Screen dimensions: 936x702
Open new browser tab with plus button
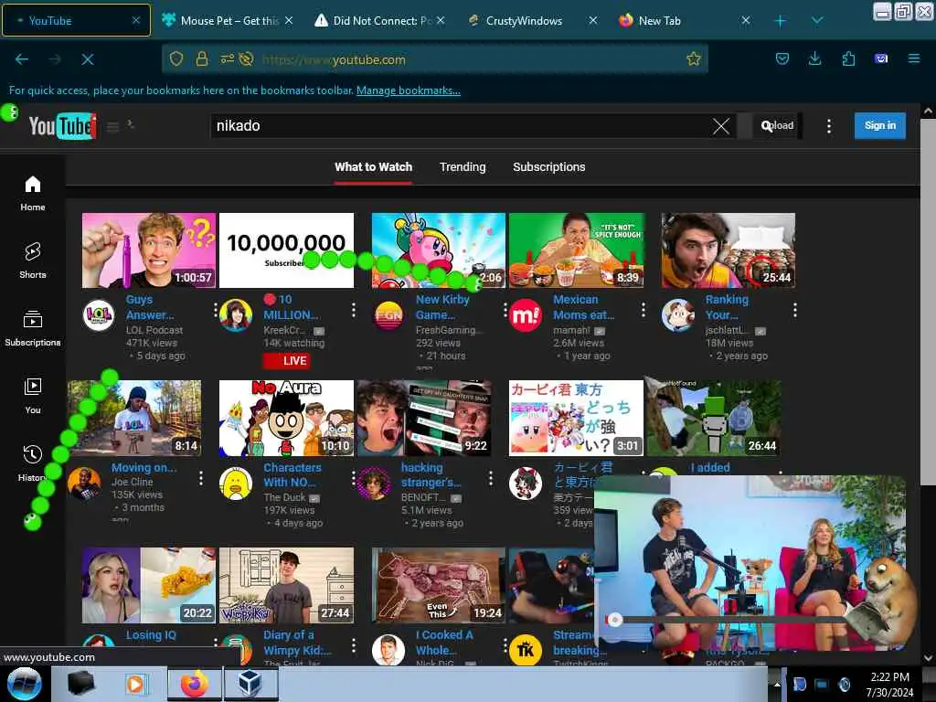780,21
